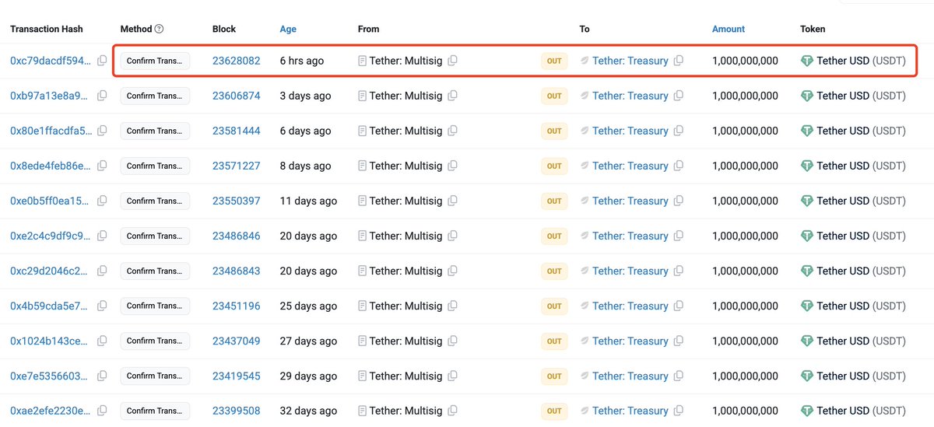Copy Tether: Treasury address in block 23550397 row
This screenshot has height=427, width=934.
coord(679,201)
